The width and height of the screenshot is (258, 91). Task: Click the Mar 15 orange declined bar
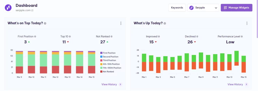click(244, 67)
